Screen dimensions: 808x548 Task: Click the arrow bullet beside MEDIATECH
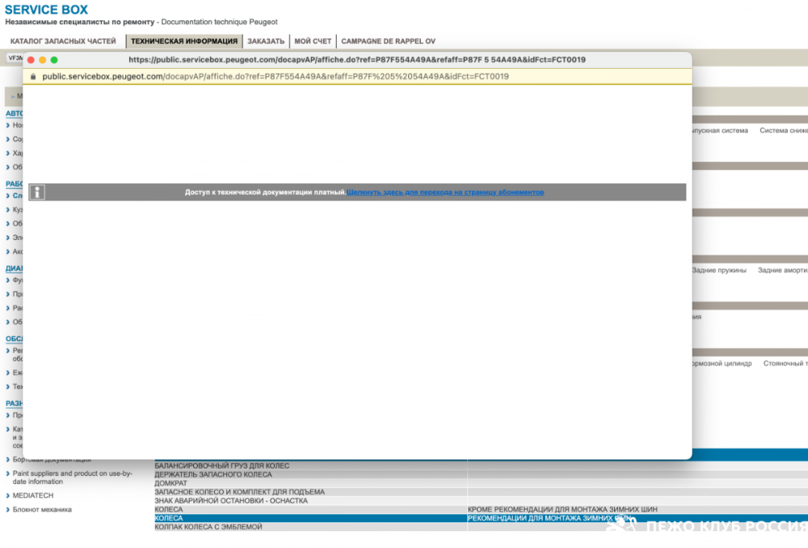[8, 495]
